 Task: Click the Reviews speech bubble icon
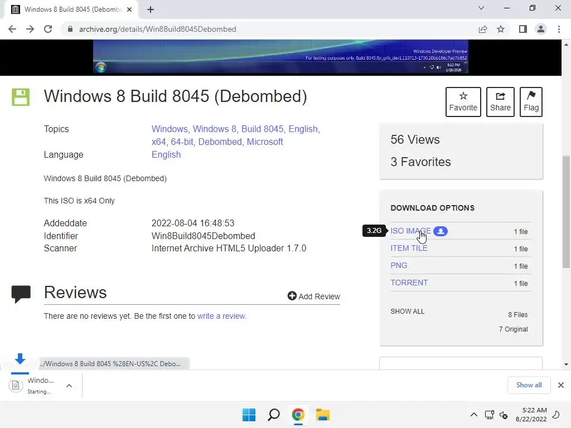tap(21, 294)
